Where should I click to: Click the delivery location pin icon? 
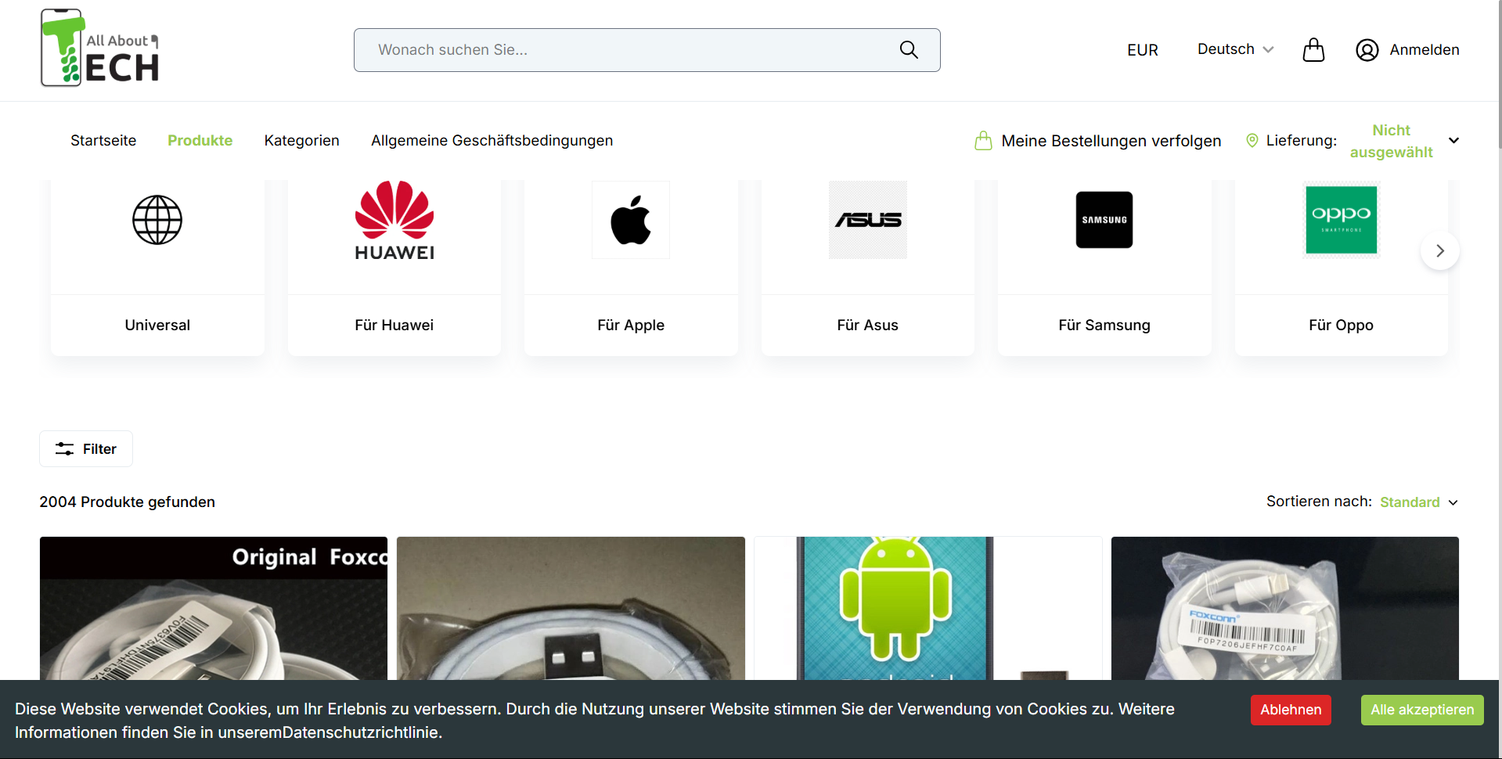(x=1252, y=140)
